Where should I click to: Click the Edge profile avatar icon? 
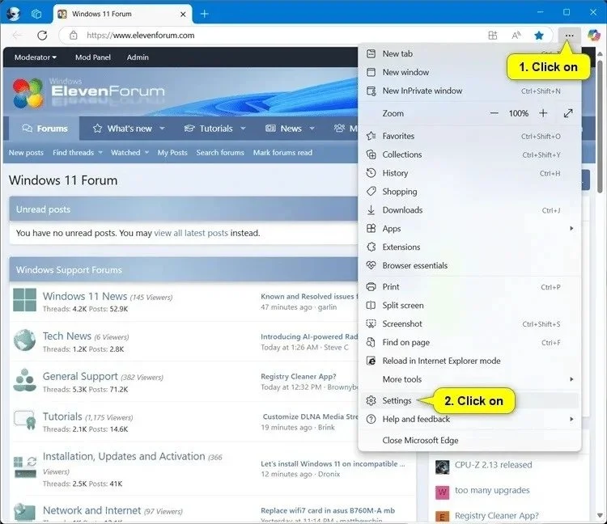pos(13,14)
